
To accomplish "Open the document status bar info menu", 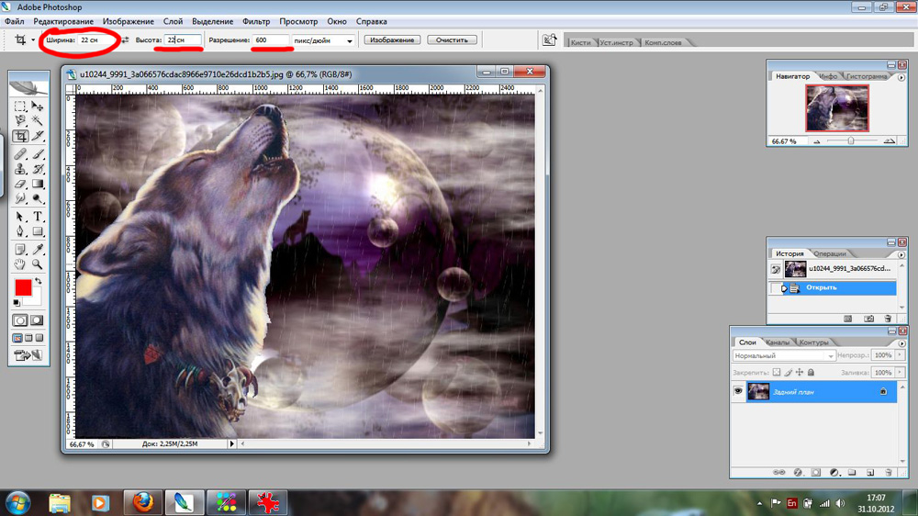I will pos(232,444).
